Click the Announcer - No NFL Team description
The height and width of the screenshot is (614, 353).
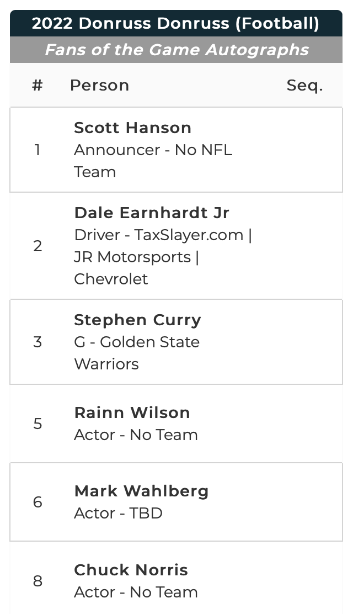pyautogui.click(x=153, y=161)
